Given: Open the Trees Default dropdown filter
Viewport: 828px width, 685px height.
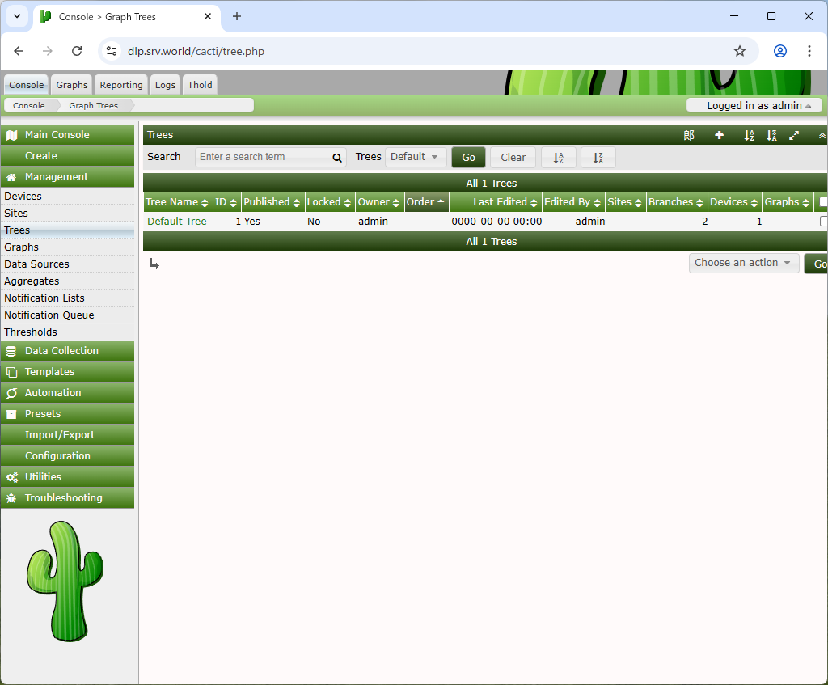Looking at the screenshot, I should pyautogui.click(x=416, y=157).
